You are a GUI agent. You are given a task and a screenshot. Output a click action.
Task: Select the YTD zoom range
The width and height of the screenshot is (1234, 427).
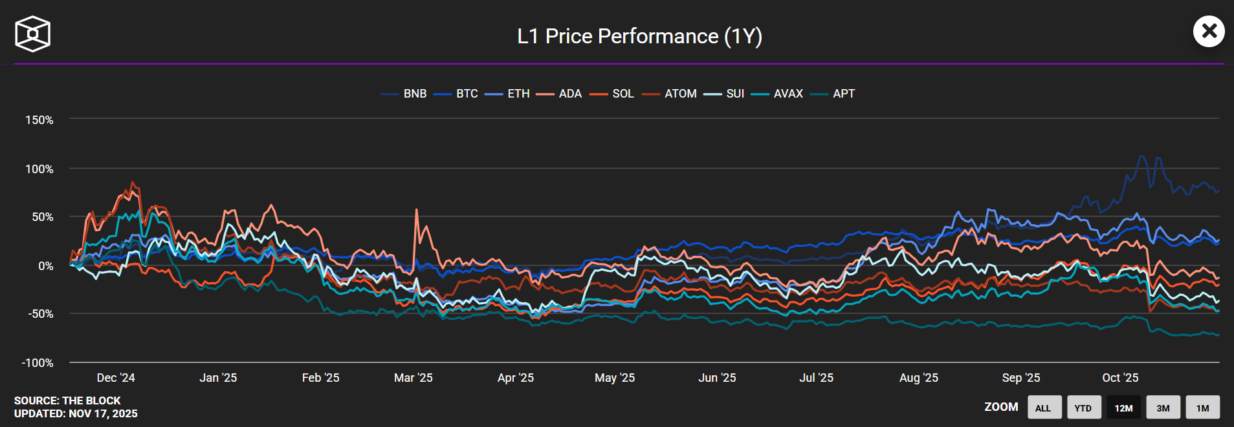click(1083, 408)
